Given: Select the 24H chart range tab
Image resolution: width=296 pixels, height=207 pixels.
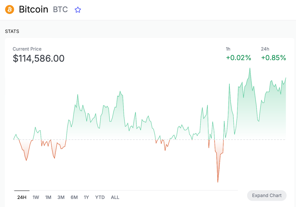Looking at the screenshot, I should coord(22,197).
